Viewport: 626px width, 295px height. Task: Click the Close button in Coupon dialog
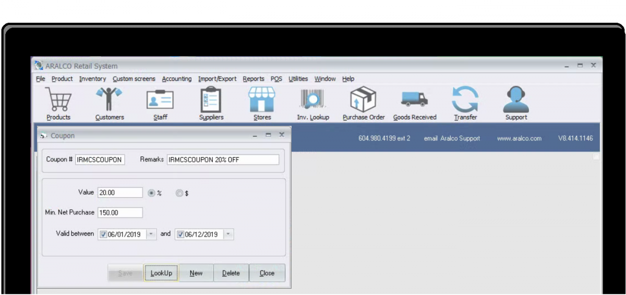tap(267, 273)
